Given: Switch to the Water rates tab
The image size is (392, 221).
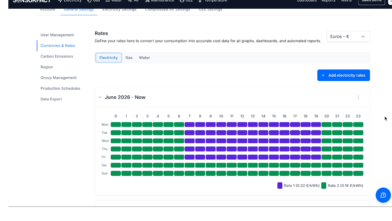Looking at the screenshot, I should click(x=144, y=57).
